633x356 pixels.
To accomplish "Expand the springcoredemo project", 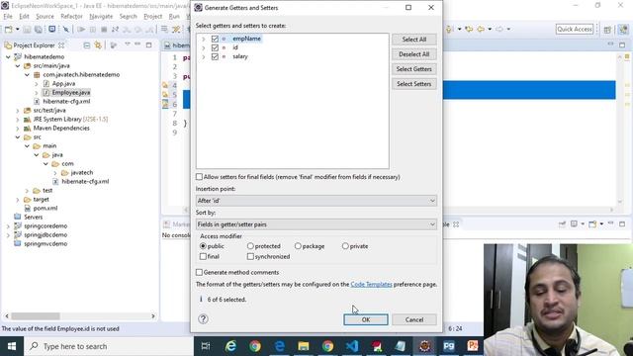I will 8,226.
